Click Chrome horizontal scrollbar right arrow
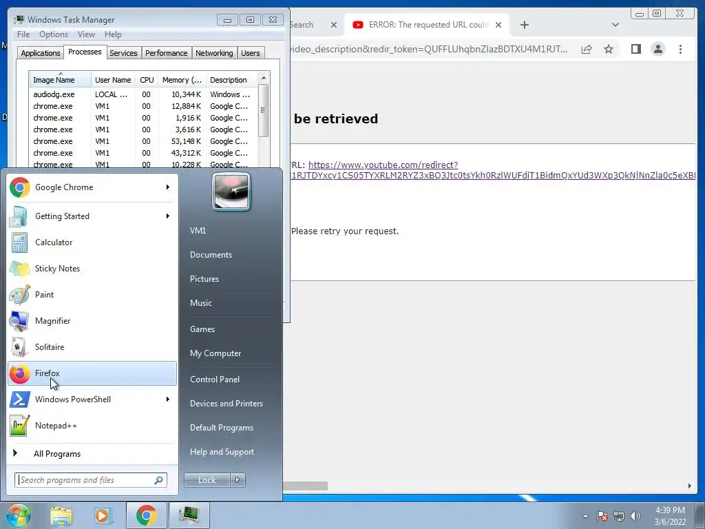The image size is (705, 529). coord(690,486)
